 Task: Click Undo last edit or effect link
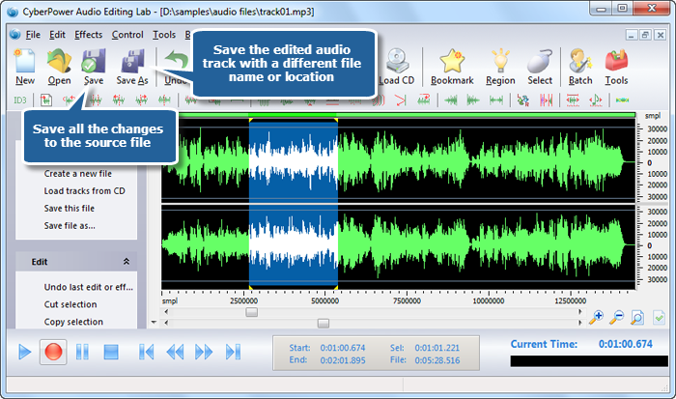tap(89, 287)
